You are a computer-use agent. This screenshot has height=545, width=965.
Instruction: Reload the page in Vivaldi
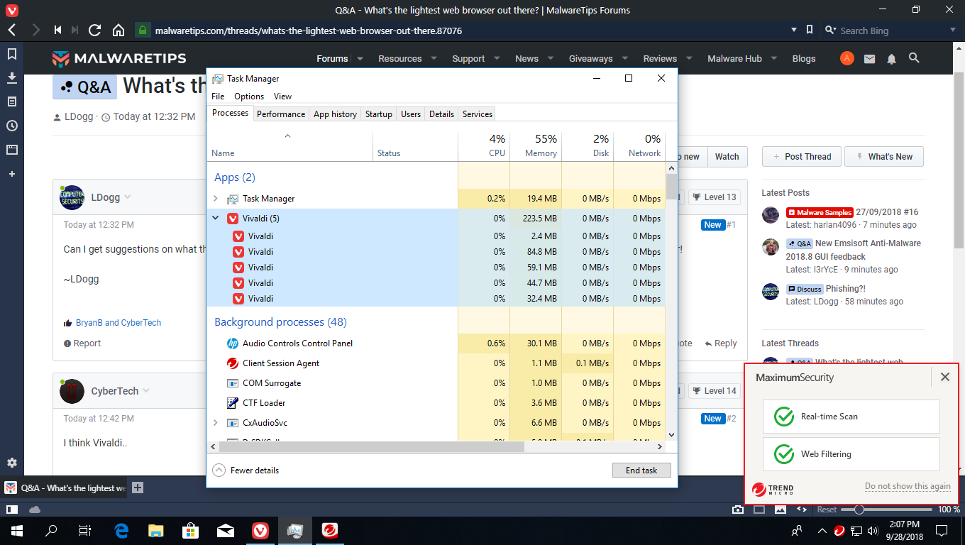95,31
